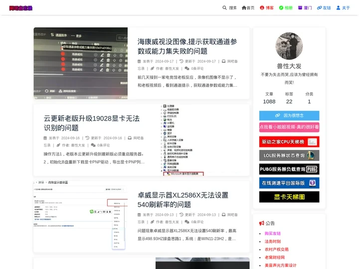Open the 相册 album menu
Image resolution: width=359 pixels, height=269 pixels.
[286, 8]
